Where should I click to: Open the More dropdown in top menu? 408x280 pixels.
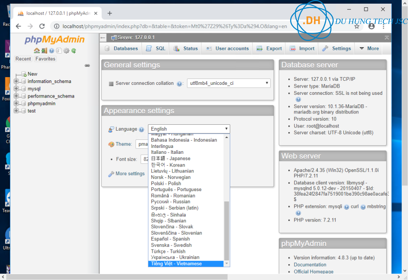click(369, 49)
